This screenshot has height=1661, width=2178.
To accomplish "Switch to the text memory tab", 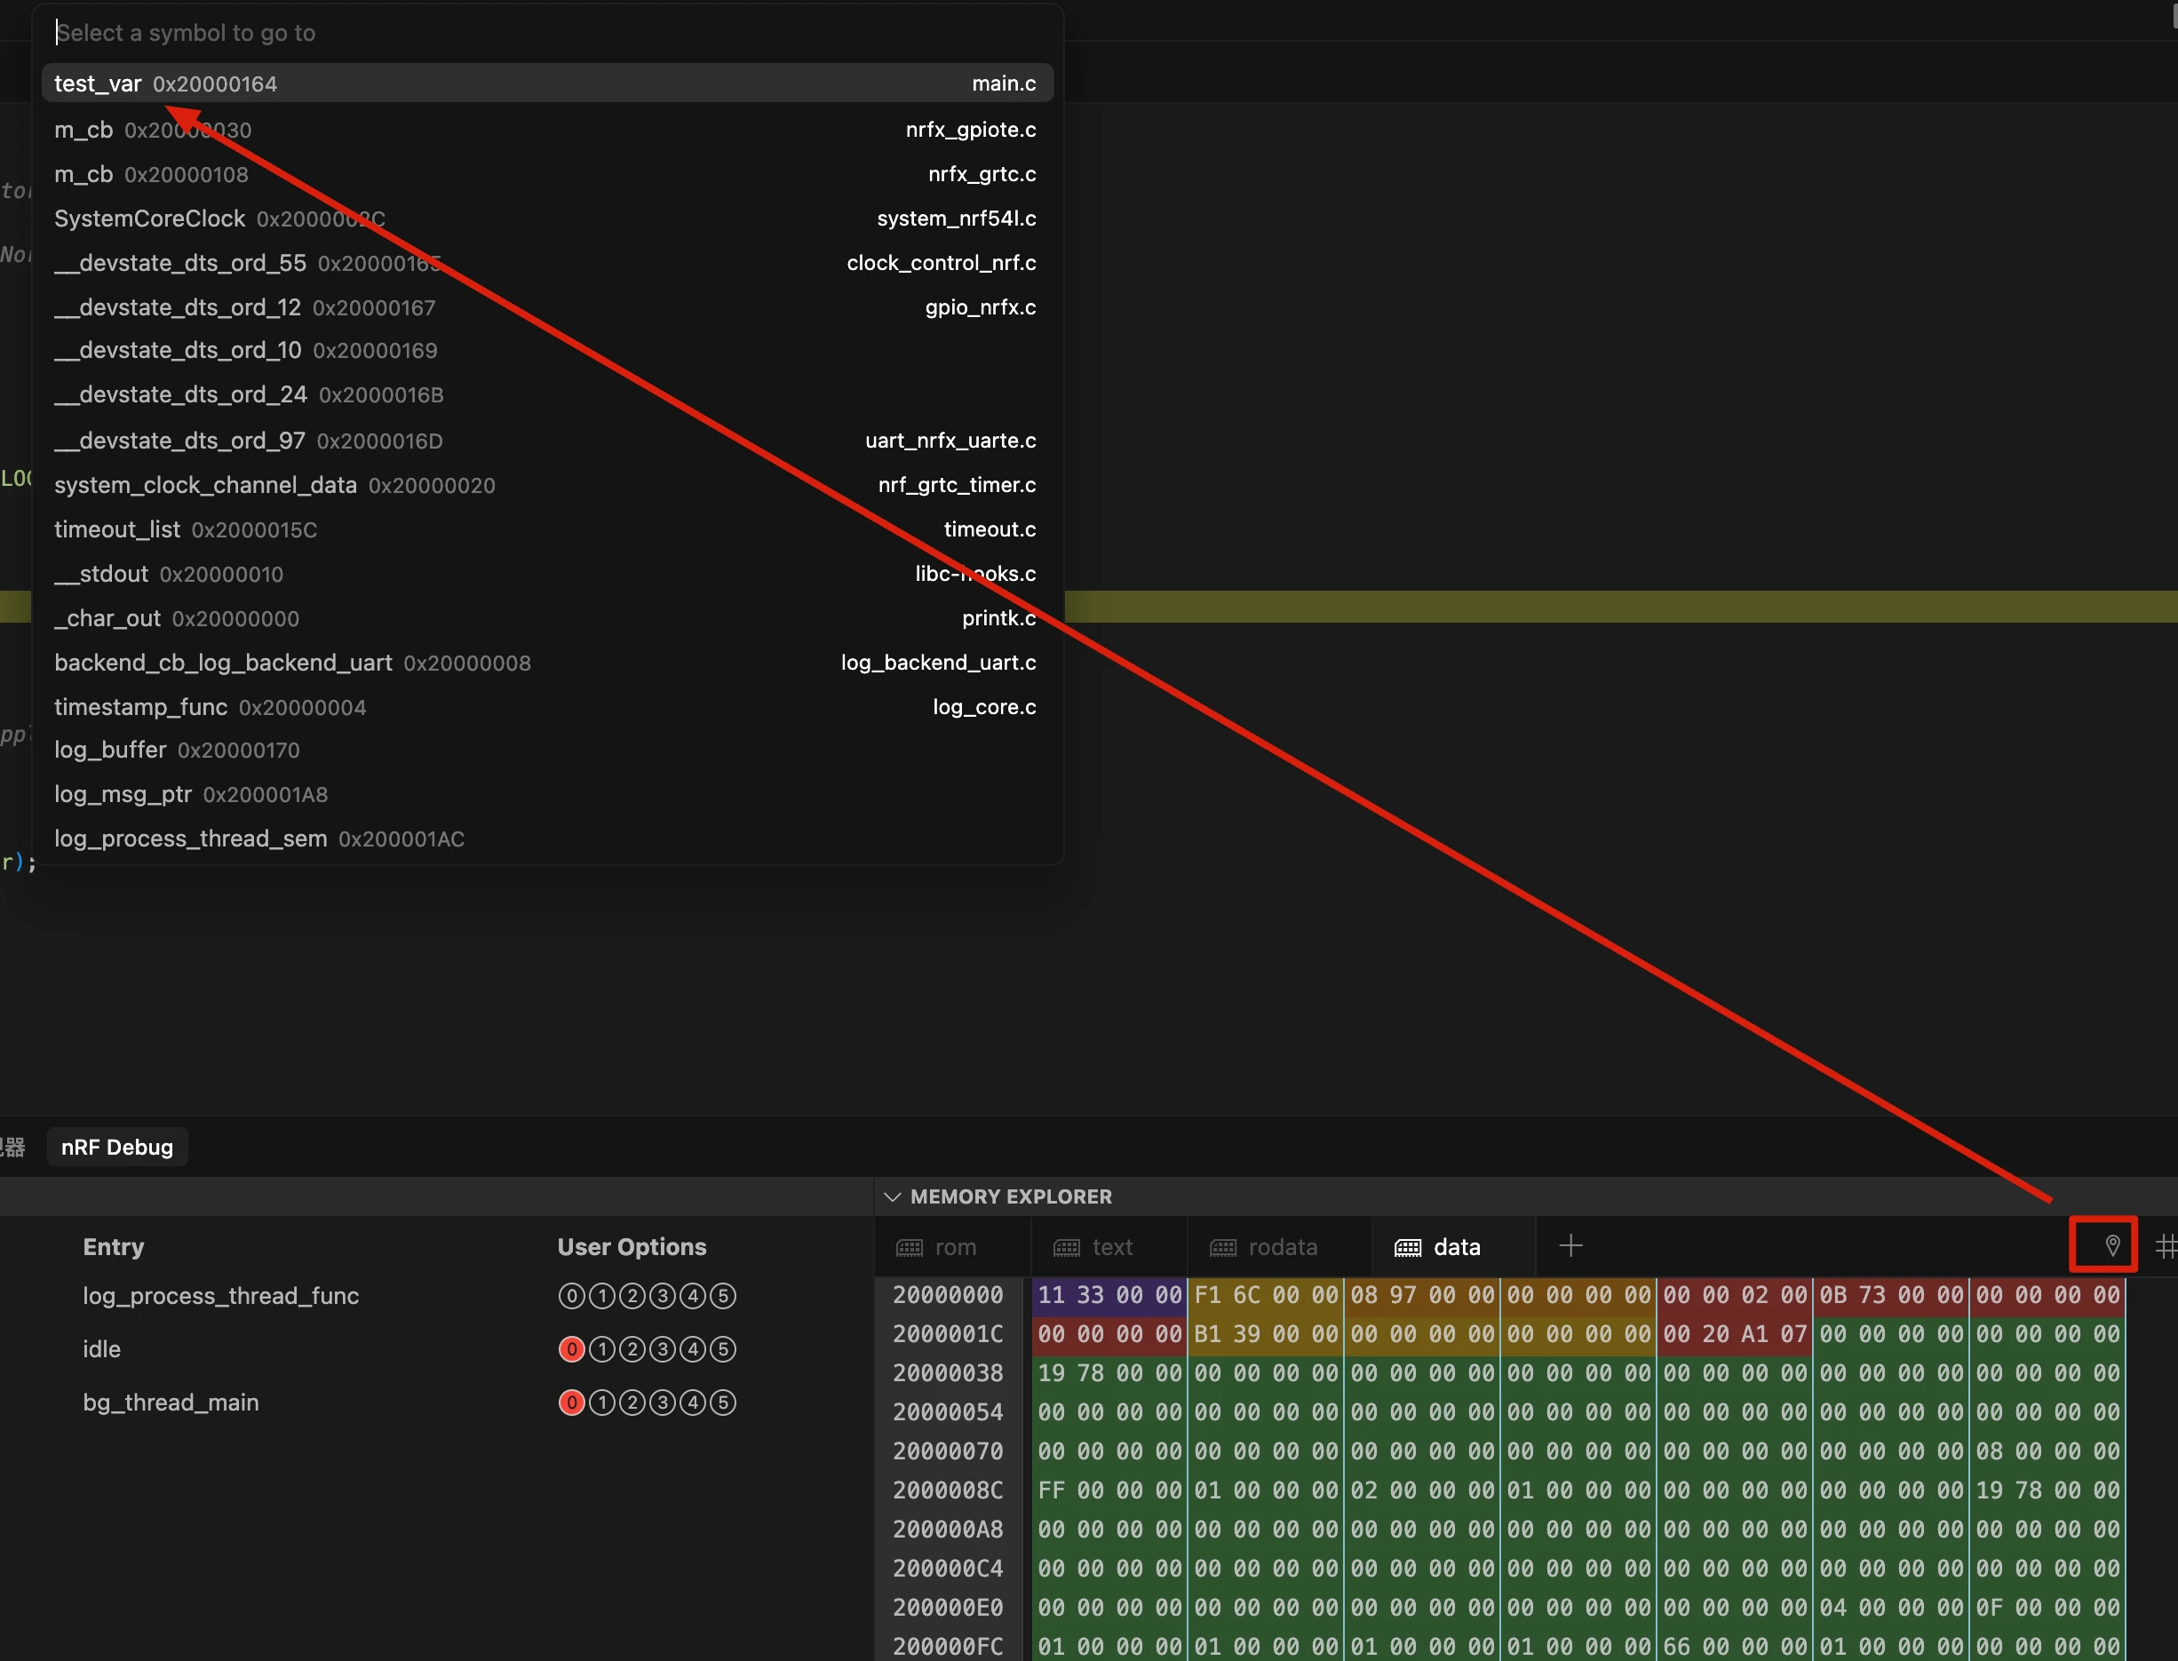I will coord(1111,1248).
